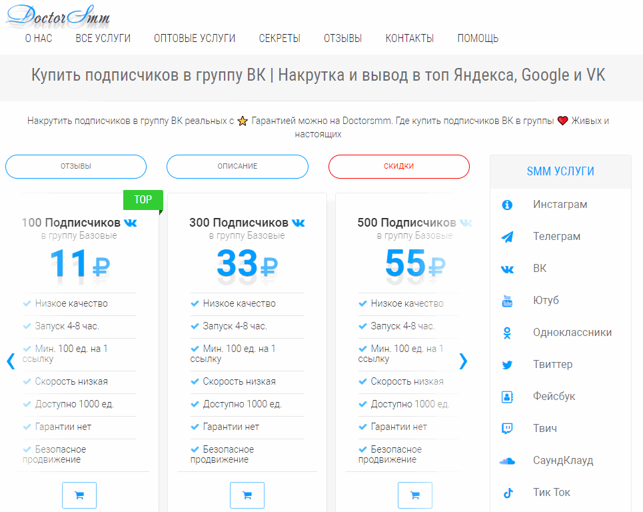Click the VK logo beside 300 Подписчиков
Image resolution: width=643 pixels, height=512 pixels.
click(x=298, y=223)
